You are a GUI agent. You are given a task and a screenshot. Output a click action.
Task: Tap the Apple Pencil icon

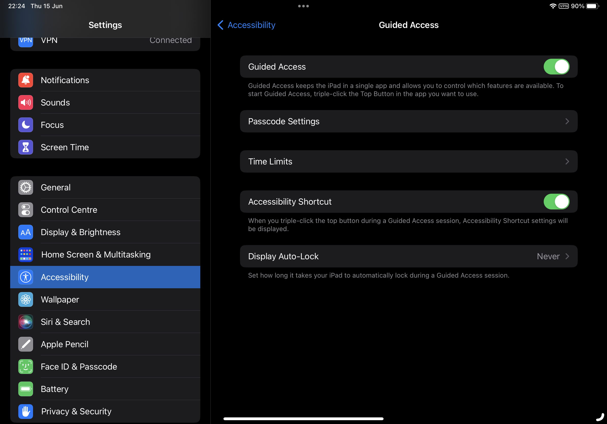tap(26, 344)
